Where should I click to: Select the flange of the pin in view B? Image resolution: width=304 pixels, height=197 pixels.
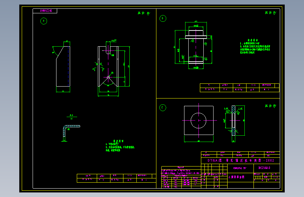click(x=196, y=37)
